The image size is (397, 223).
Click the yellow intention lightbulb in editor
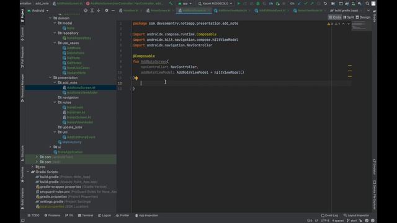click(136, 78)
